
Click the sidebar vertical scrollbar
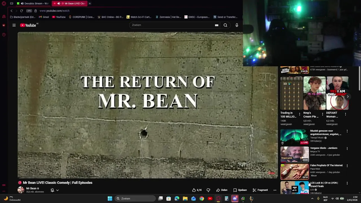pos(359,79)
